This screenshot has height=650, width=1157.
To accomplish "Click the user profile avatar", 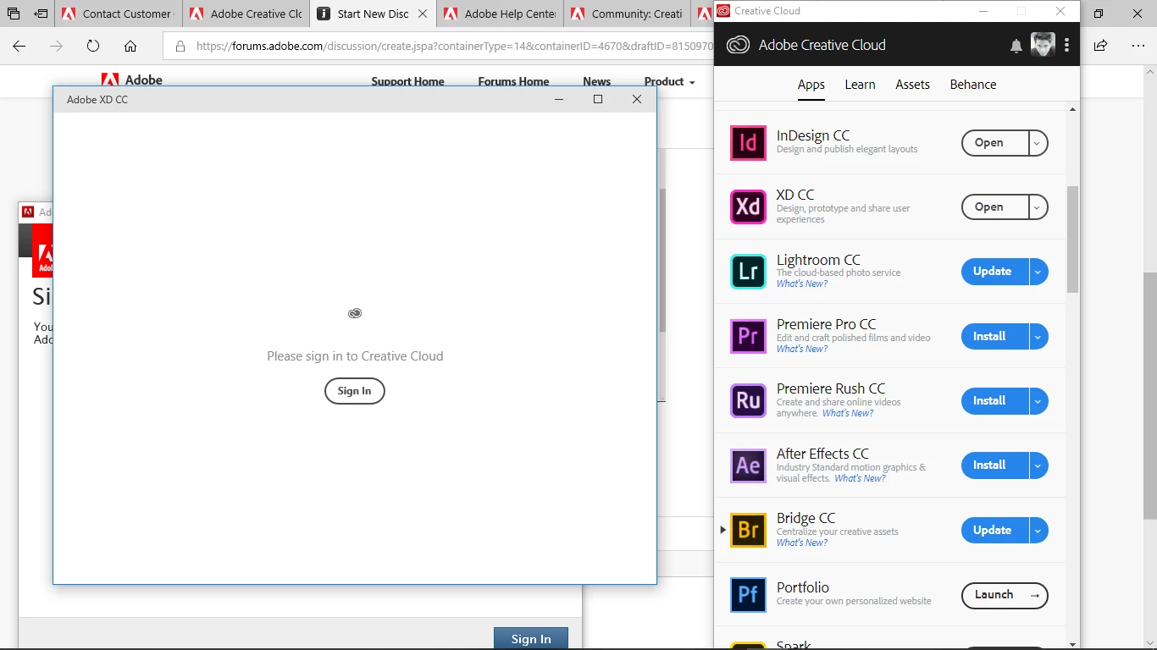I will tap(1043, 45).
